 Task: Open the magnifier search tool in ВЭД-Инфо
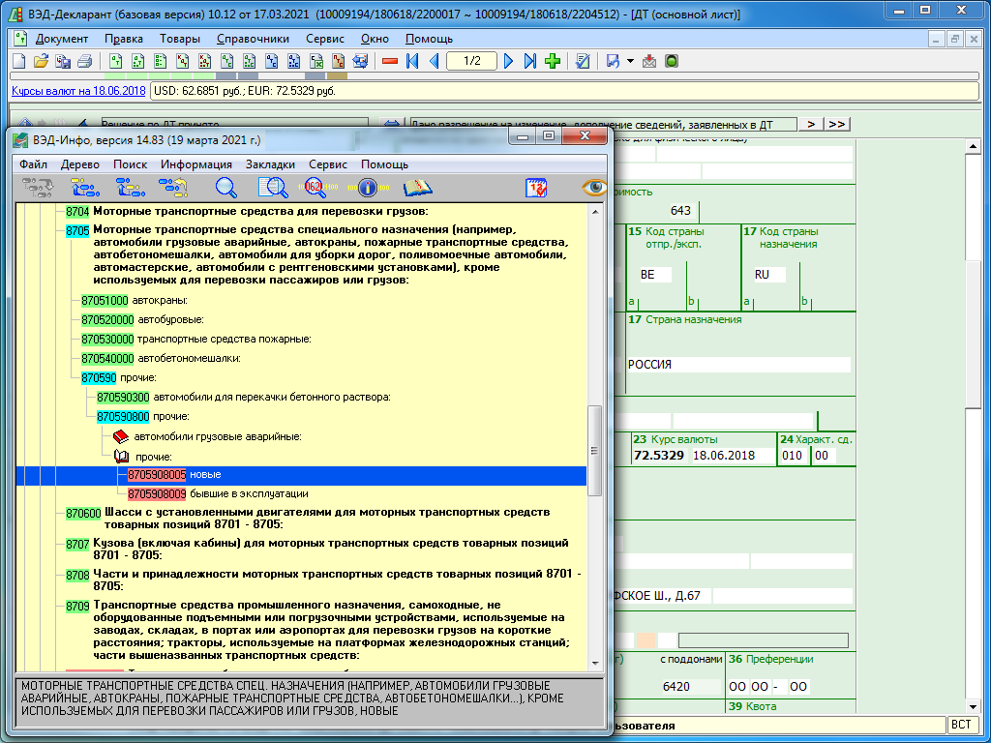click(225, 188)
